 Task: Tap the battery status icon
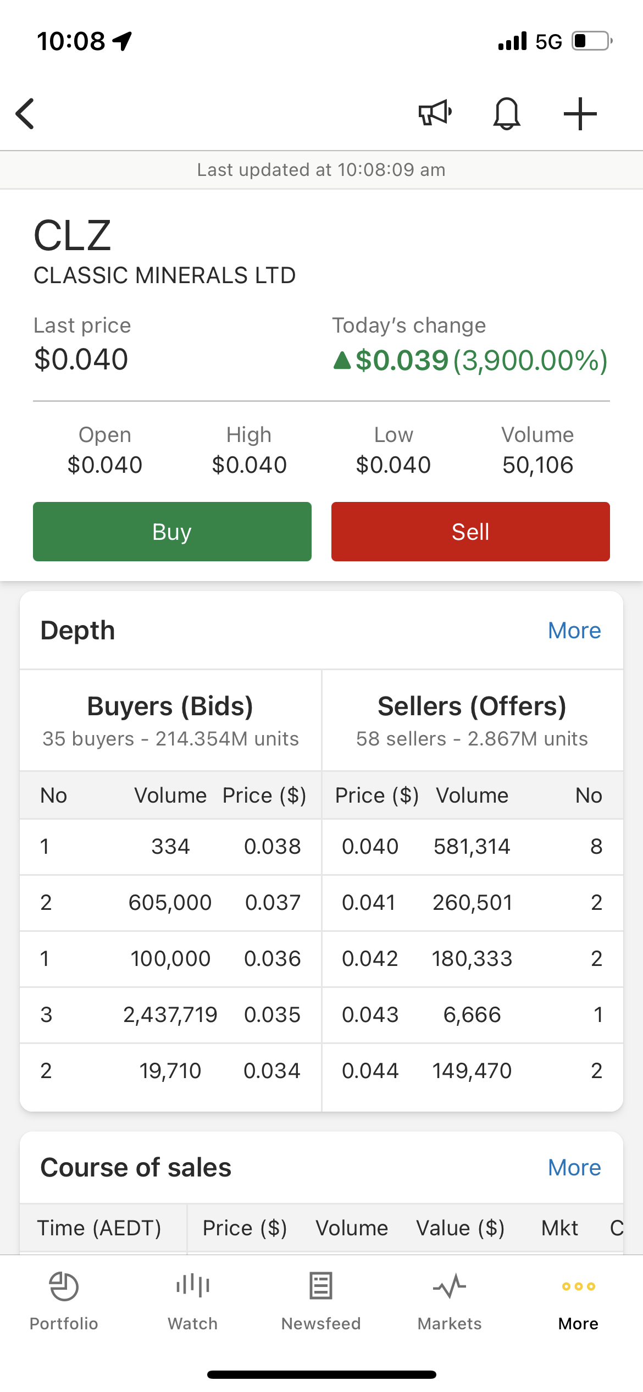click(592, 41)
